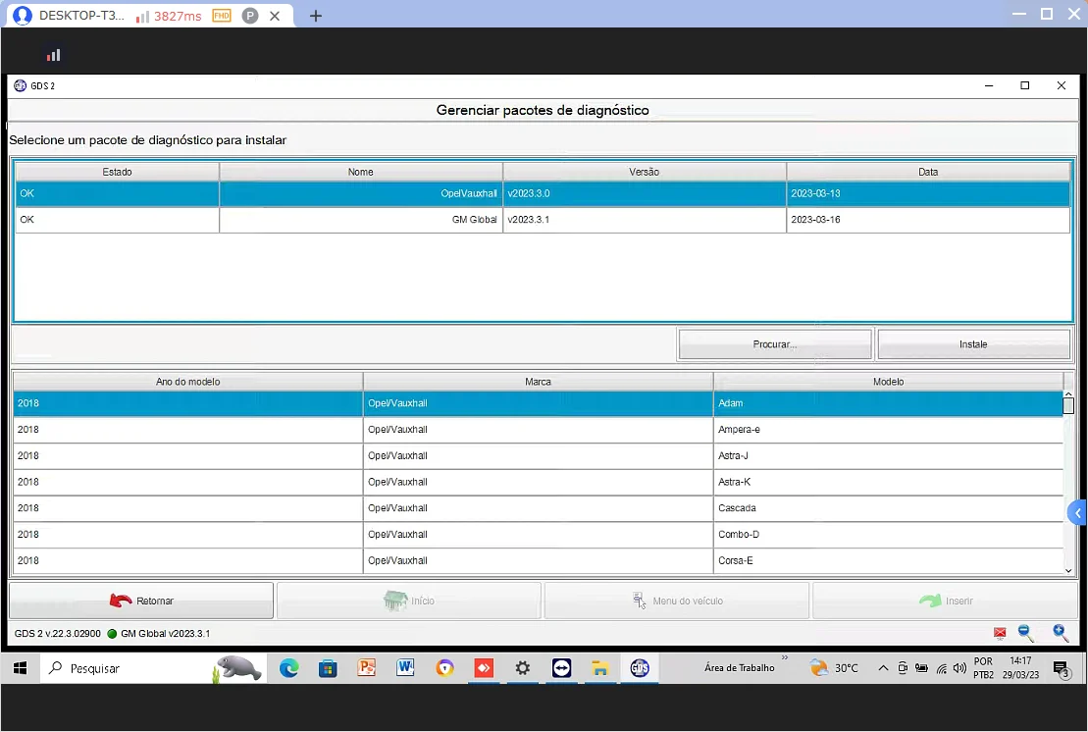
Task: Click the disabled Início button
Action: pos(409,601)
